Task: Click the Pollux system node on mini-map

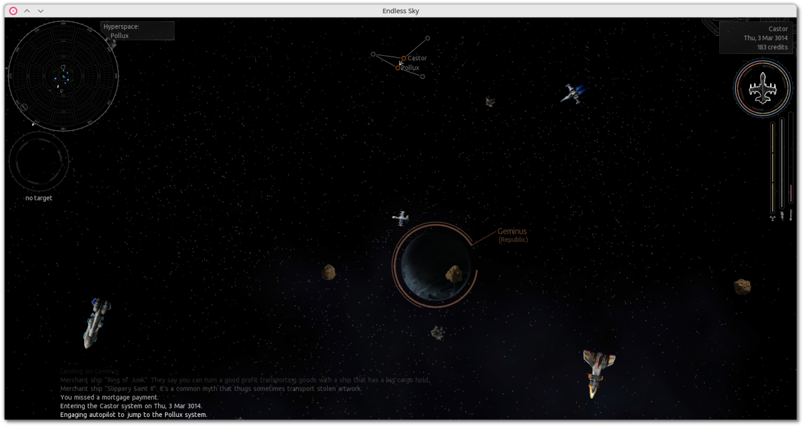Action: (x=398, y=68)
